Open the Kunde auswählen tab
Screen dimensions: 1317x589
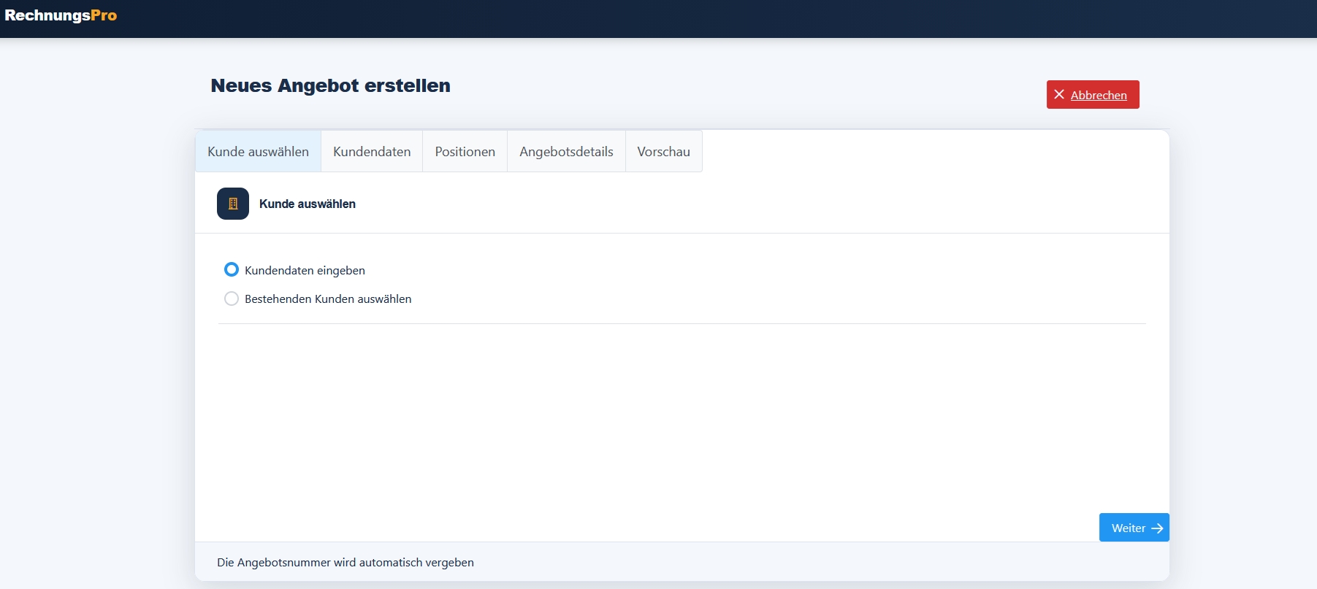tap(258, 151)
